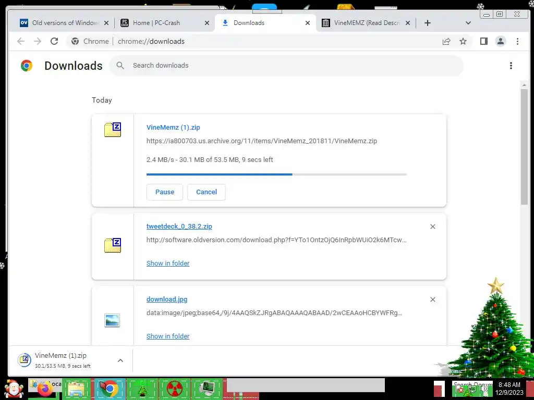This screenshot has height=400, width=534.
Task: Open File Explorer from the taskbar
Action: 76,389
